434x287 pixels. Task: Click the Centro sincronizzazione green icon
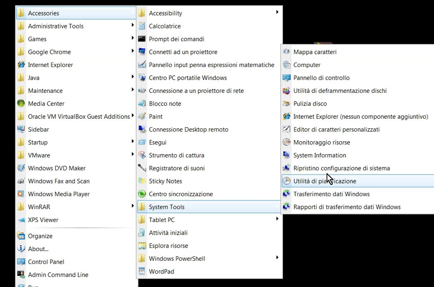142,194
